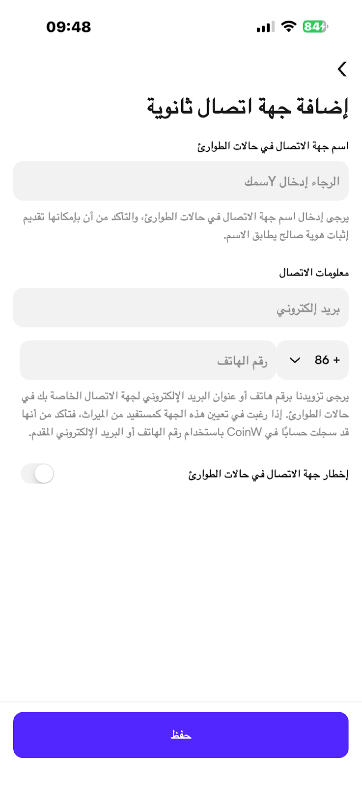Click the emergency contact name input field

181,181
